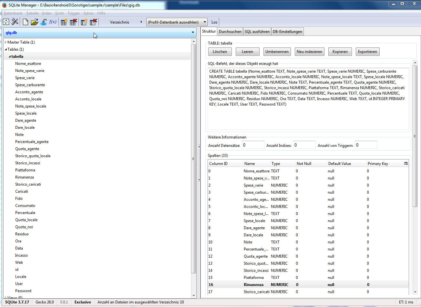The width and height of the screenshot is (421, 307).
Task: Select Fido in the tree
Action: click(x=19, y=199)
